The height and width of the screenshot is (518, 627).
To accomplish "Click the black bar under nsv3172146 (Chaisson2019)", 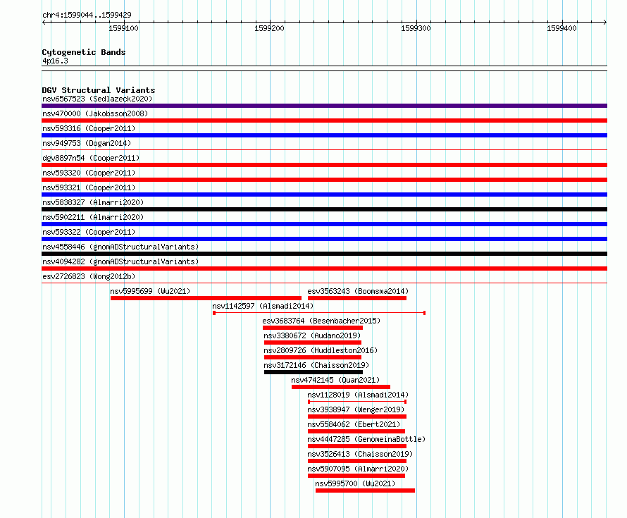I will pyautogui.click(x=313, y=372).
